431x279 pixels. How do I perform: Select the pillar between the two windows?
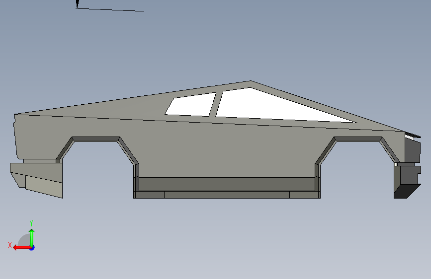[x=216, y=104]
